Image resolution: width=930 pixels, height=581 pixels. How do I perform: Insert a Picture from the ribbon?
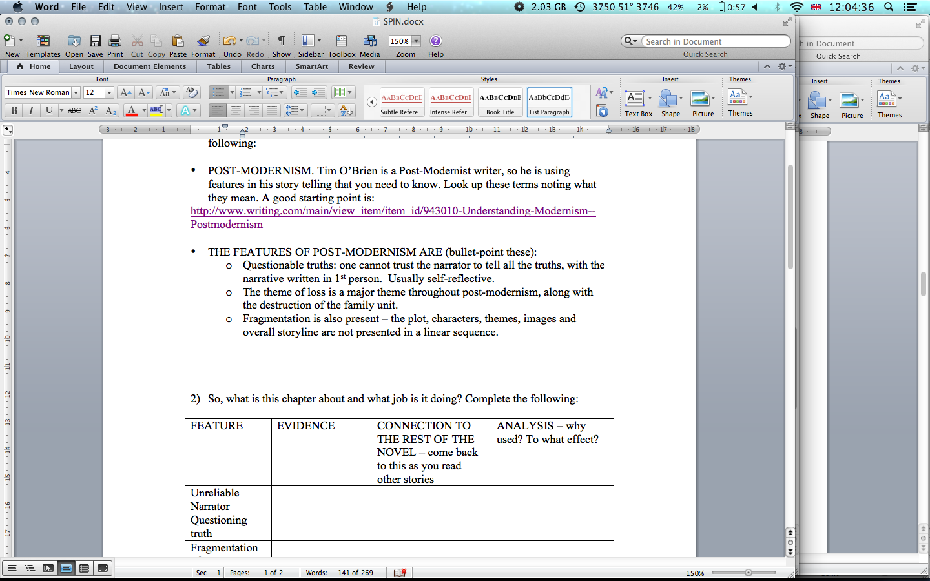pyautogui.click(x=700, y=99)
